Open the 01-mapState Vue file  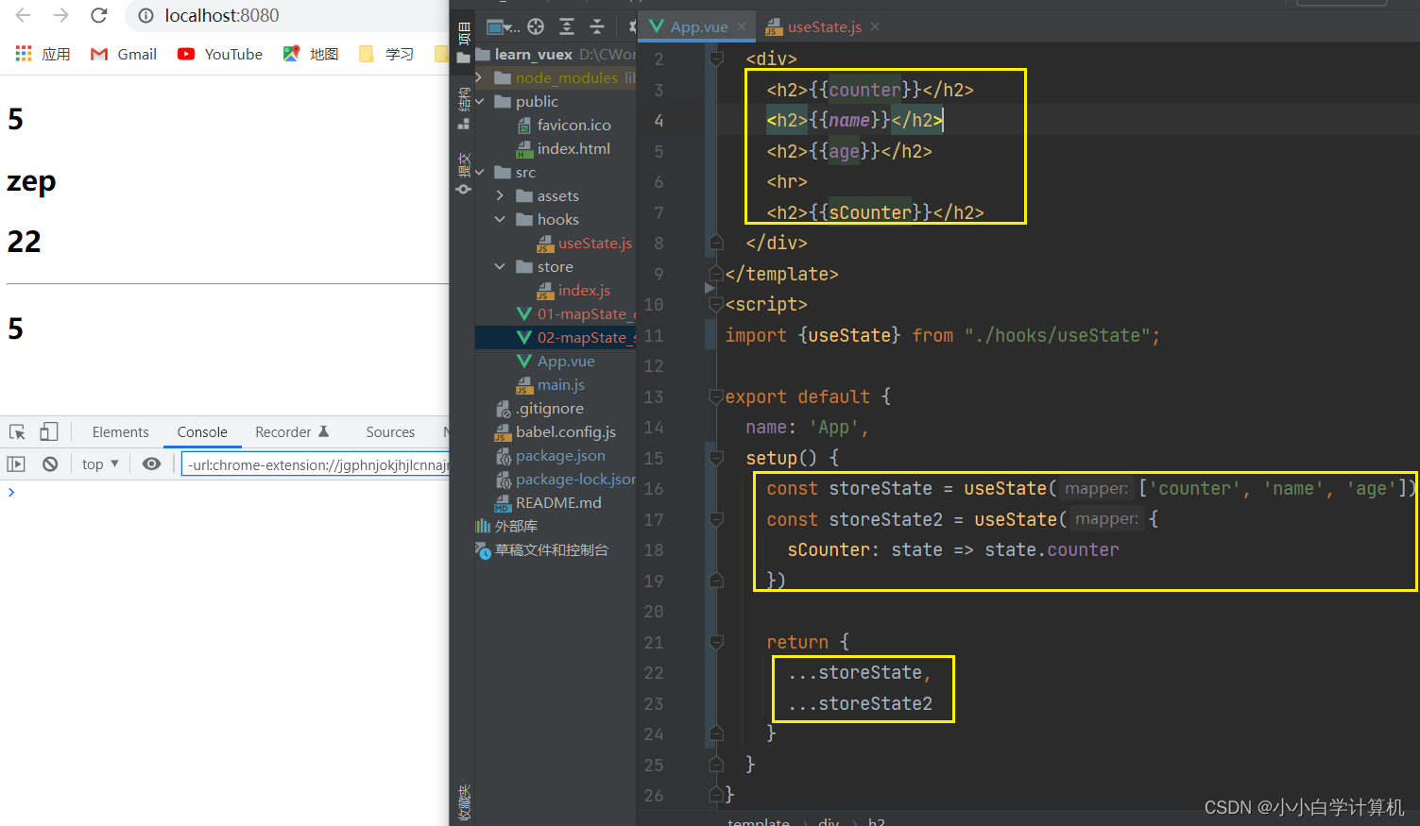click(x=574, y=313)
